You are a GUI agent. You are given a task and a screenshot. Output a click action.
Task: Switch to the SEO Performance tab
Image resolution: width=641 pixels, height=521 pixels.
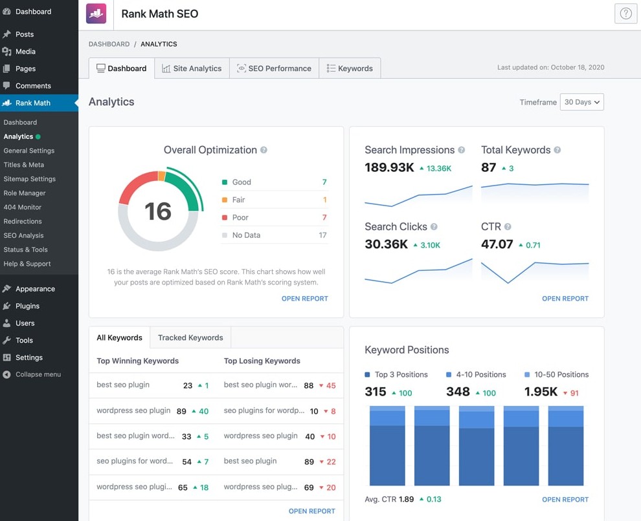click(275, 68)
